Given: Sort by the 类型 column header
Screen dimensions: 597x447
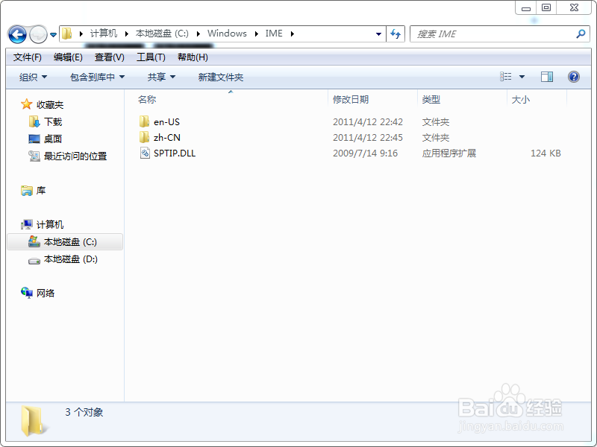Looking at the screenshot, I should pos(431,100).
